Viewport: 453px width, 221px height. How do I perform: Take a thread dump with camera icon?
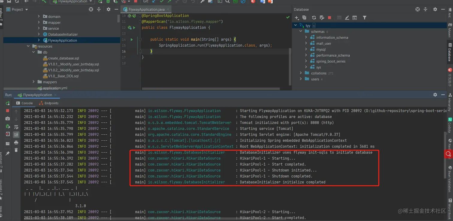8,119
